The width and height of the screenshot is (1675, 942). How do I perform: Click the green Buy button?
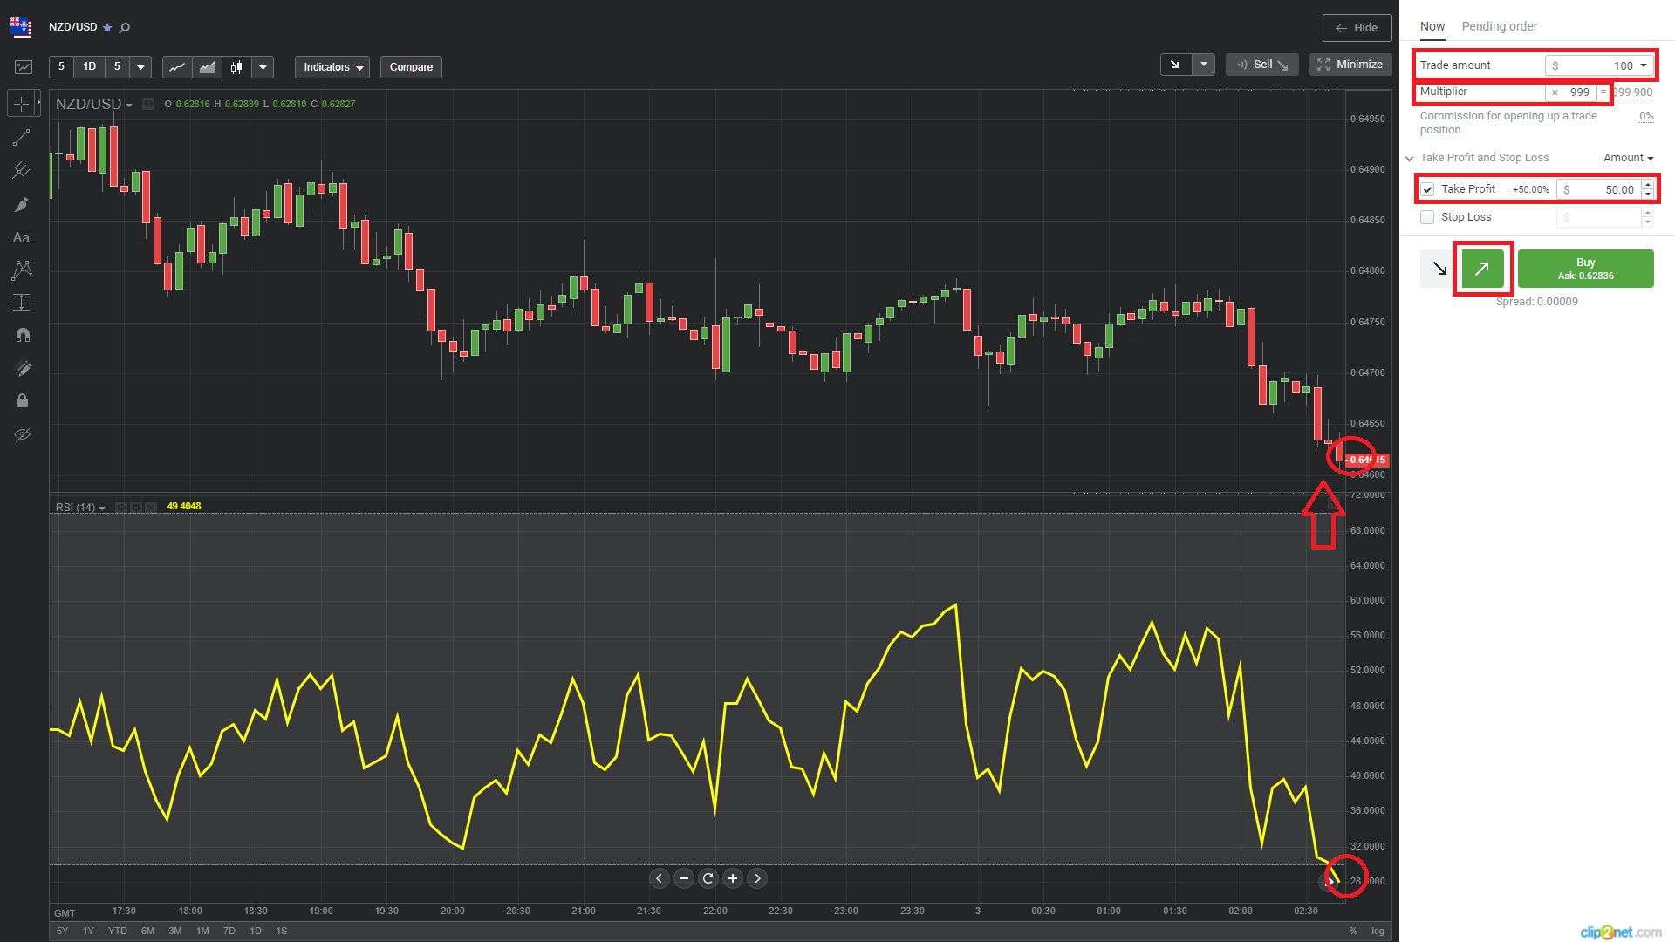[x=1585, y=269]
